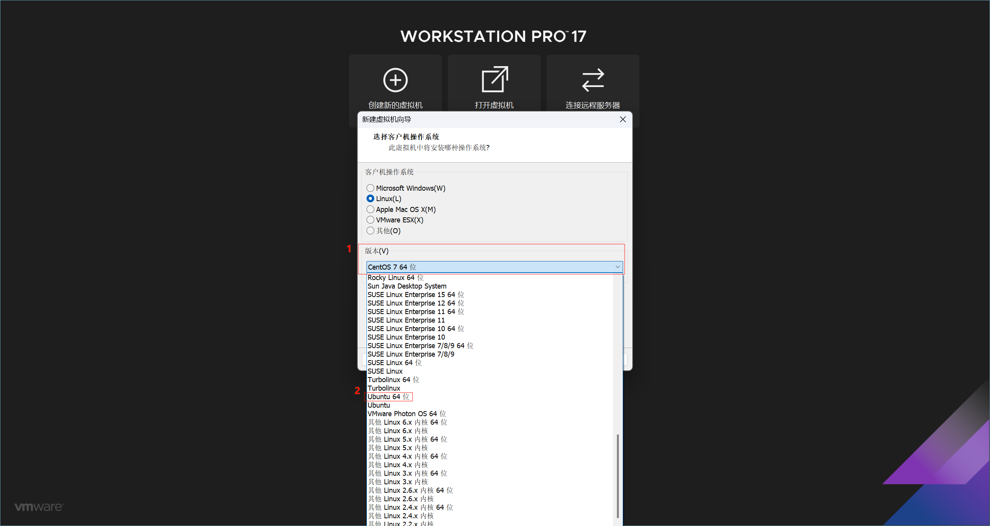This screenshot has width=990, height=526.
Task: Select the Linux(L) radio button
Action: point(370,198)
